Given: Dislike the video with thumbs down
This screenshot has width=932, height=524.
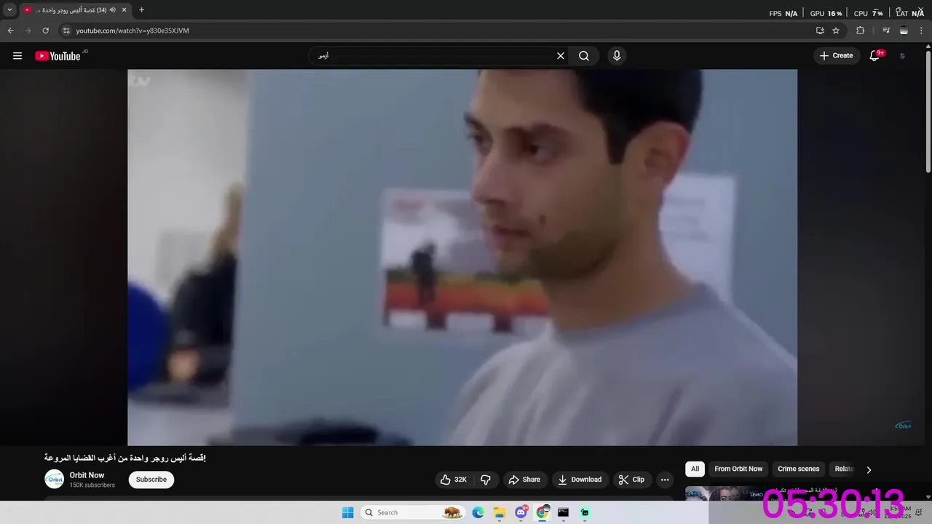Looking at the screenshot, I should point(486,480).
